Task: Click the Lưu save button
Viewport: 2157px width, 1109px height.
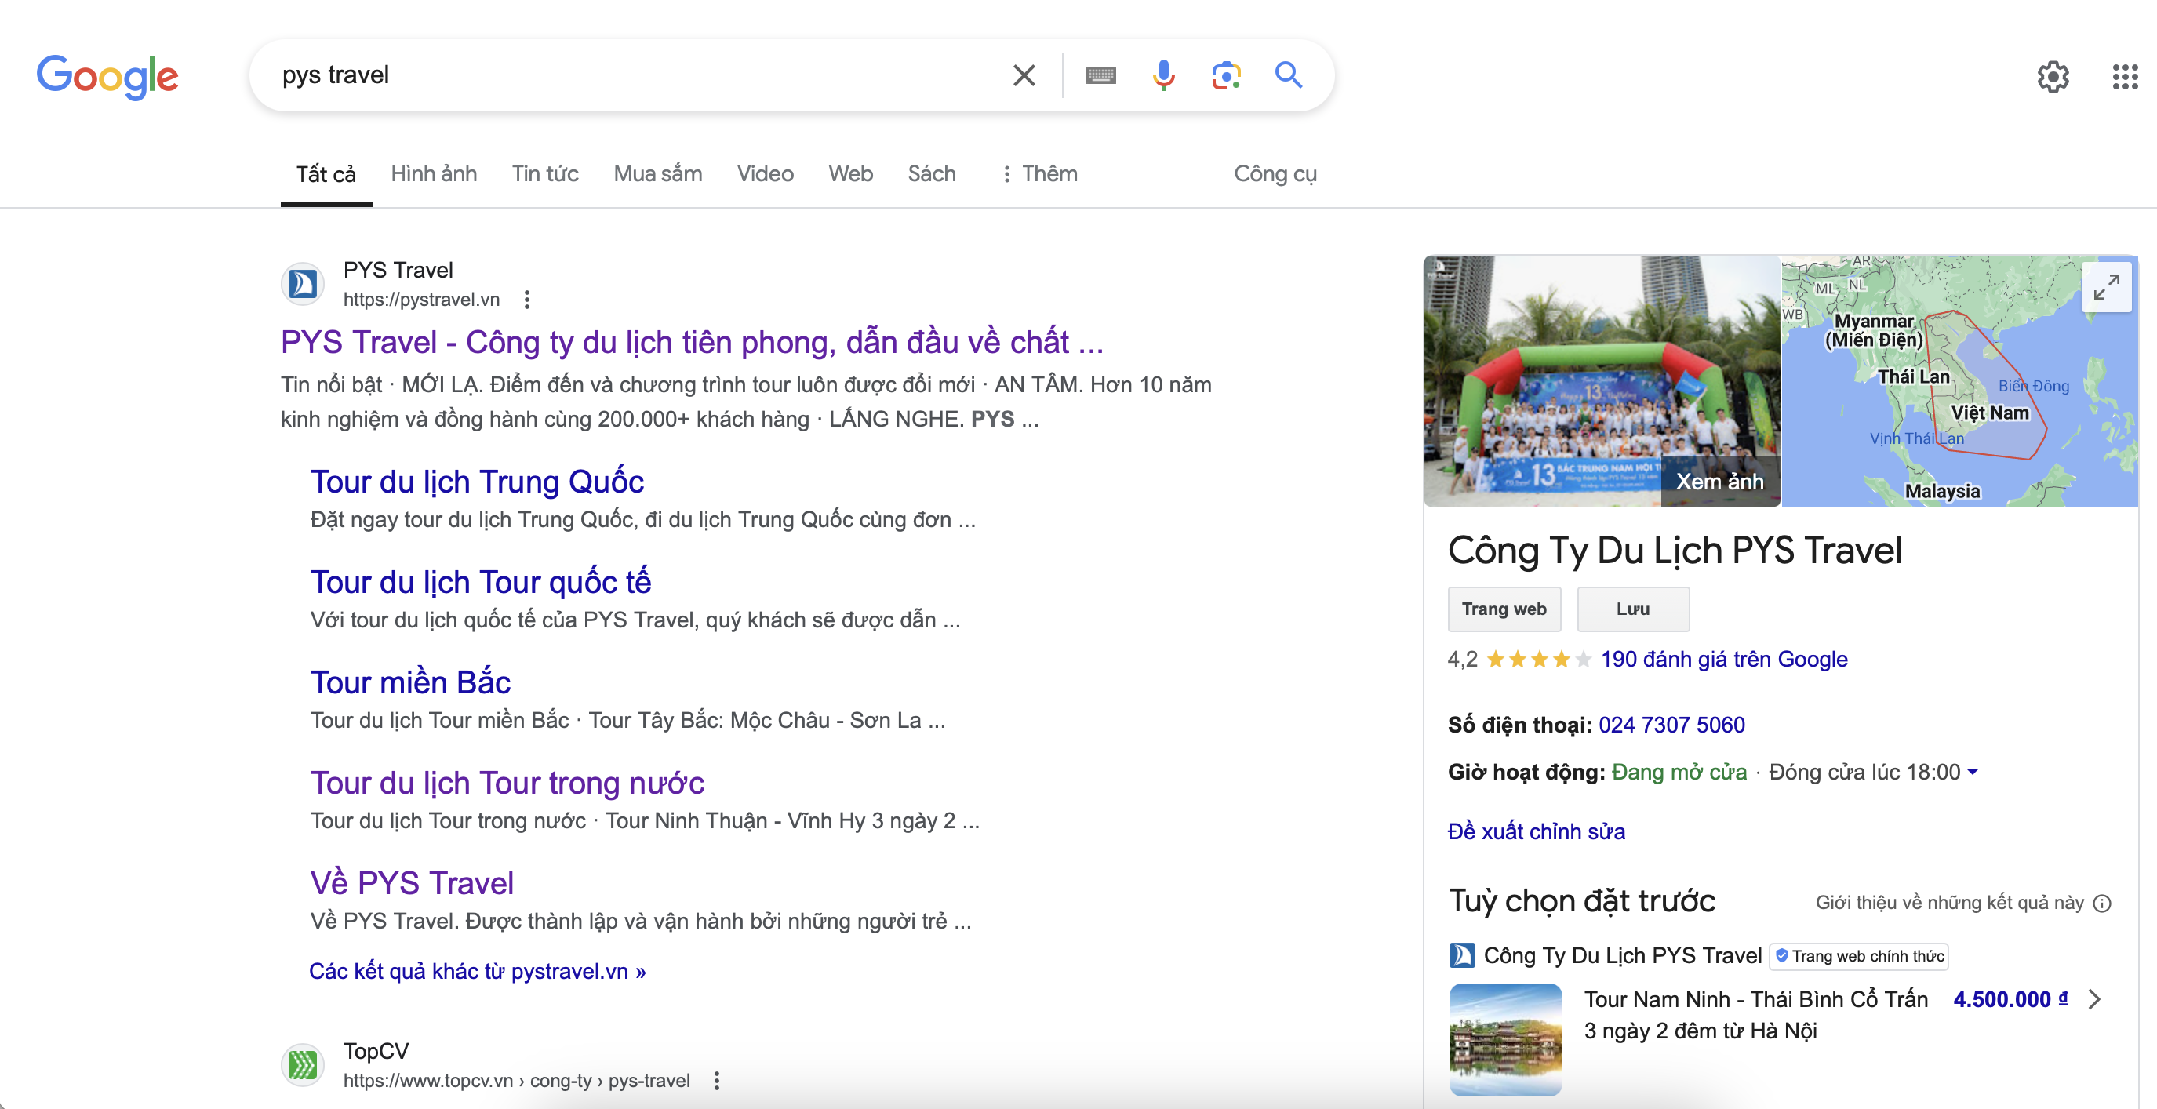Action: tap(1633, 609)
